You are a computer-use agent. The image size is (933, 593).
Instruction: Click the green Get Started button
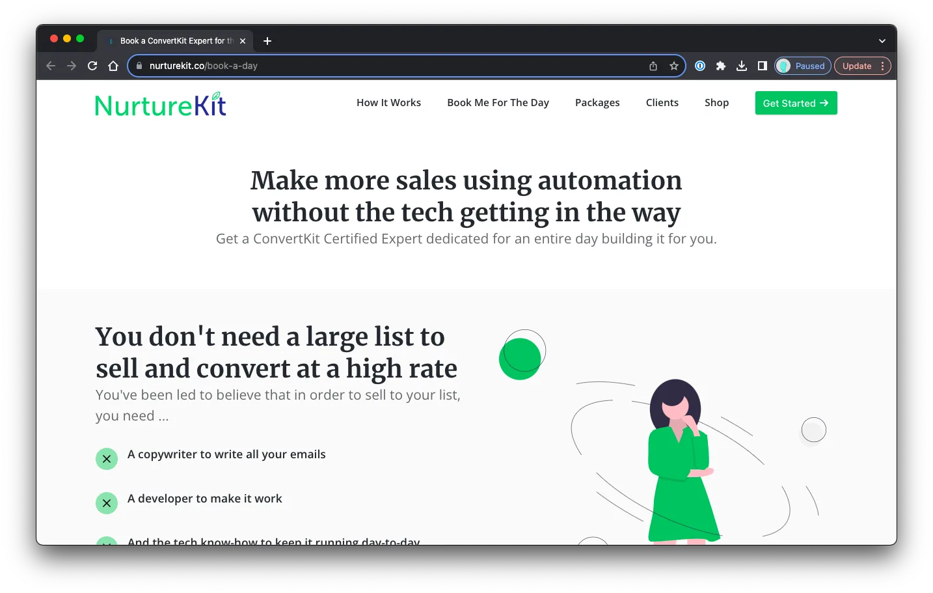click(x=796, y=103)
